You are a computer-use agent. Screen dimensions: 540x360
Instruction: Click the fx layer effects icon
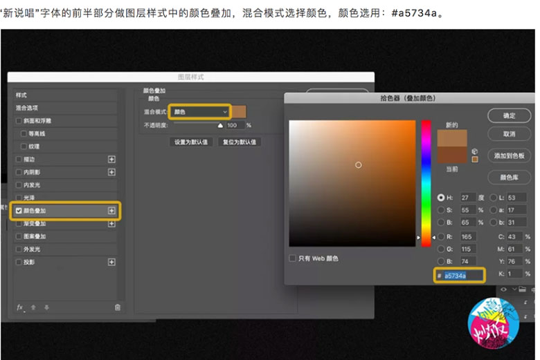pyautogui.click(x=21, y=307)
